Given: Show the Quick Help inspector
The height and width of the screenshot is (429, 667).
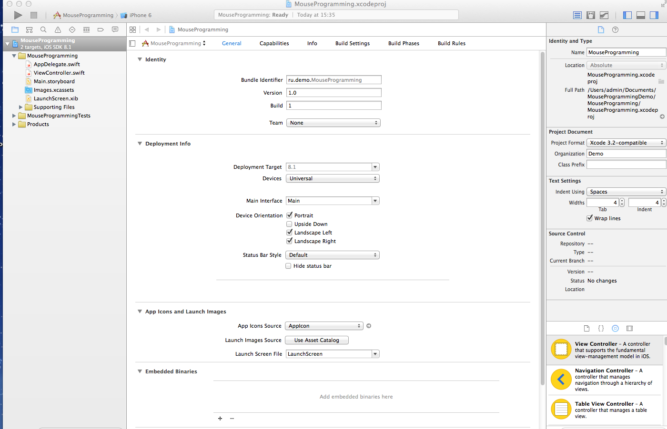Looking at the screenshot, I should (615, 29).
